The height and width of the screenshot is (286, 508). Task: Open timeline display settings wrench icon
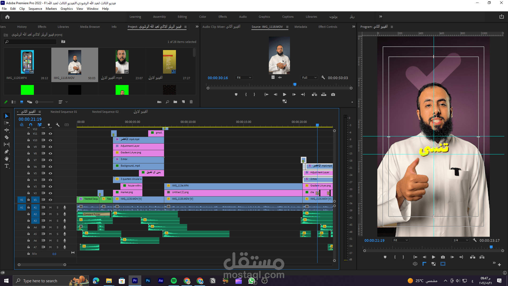pos(58,125)
